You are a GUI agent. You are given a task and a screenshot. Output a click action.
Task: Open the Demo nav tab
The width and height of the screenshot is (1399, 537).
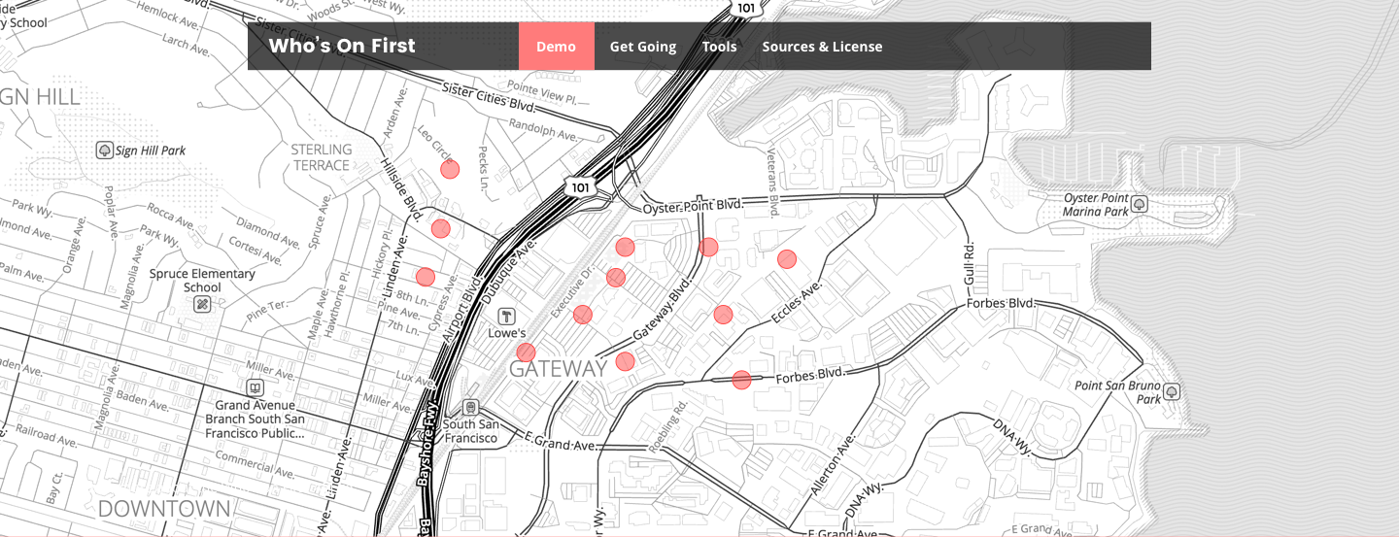pyautogui.click(x=556, y=47)
